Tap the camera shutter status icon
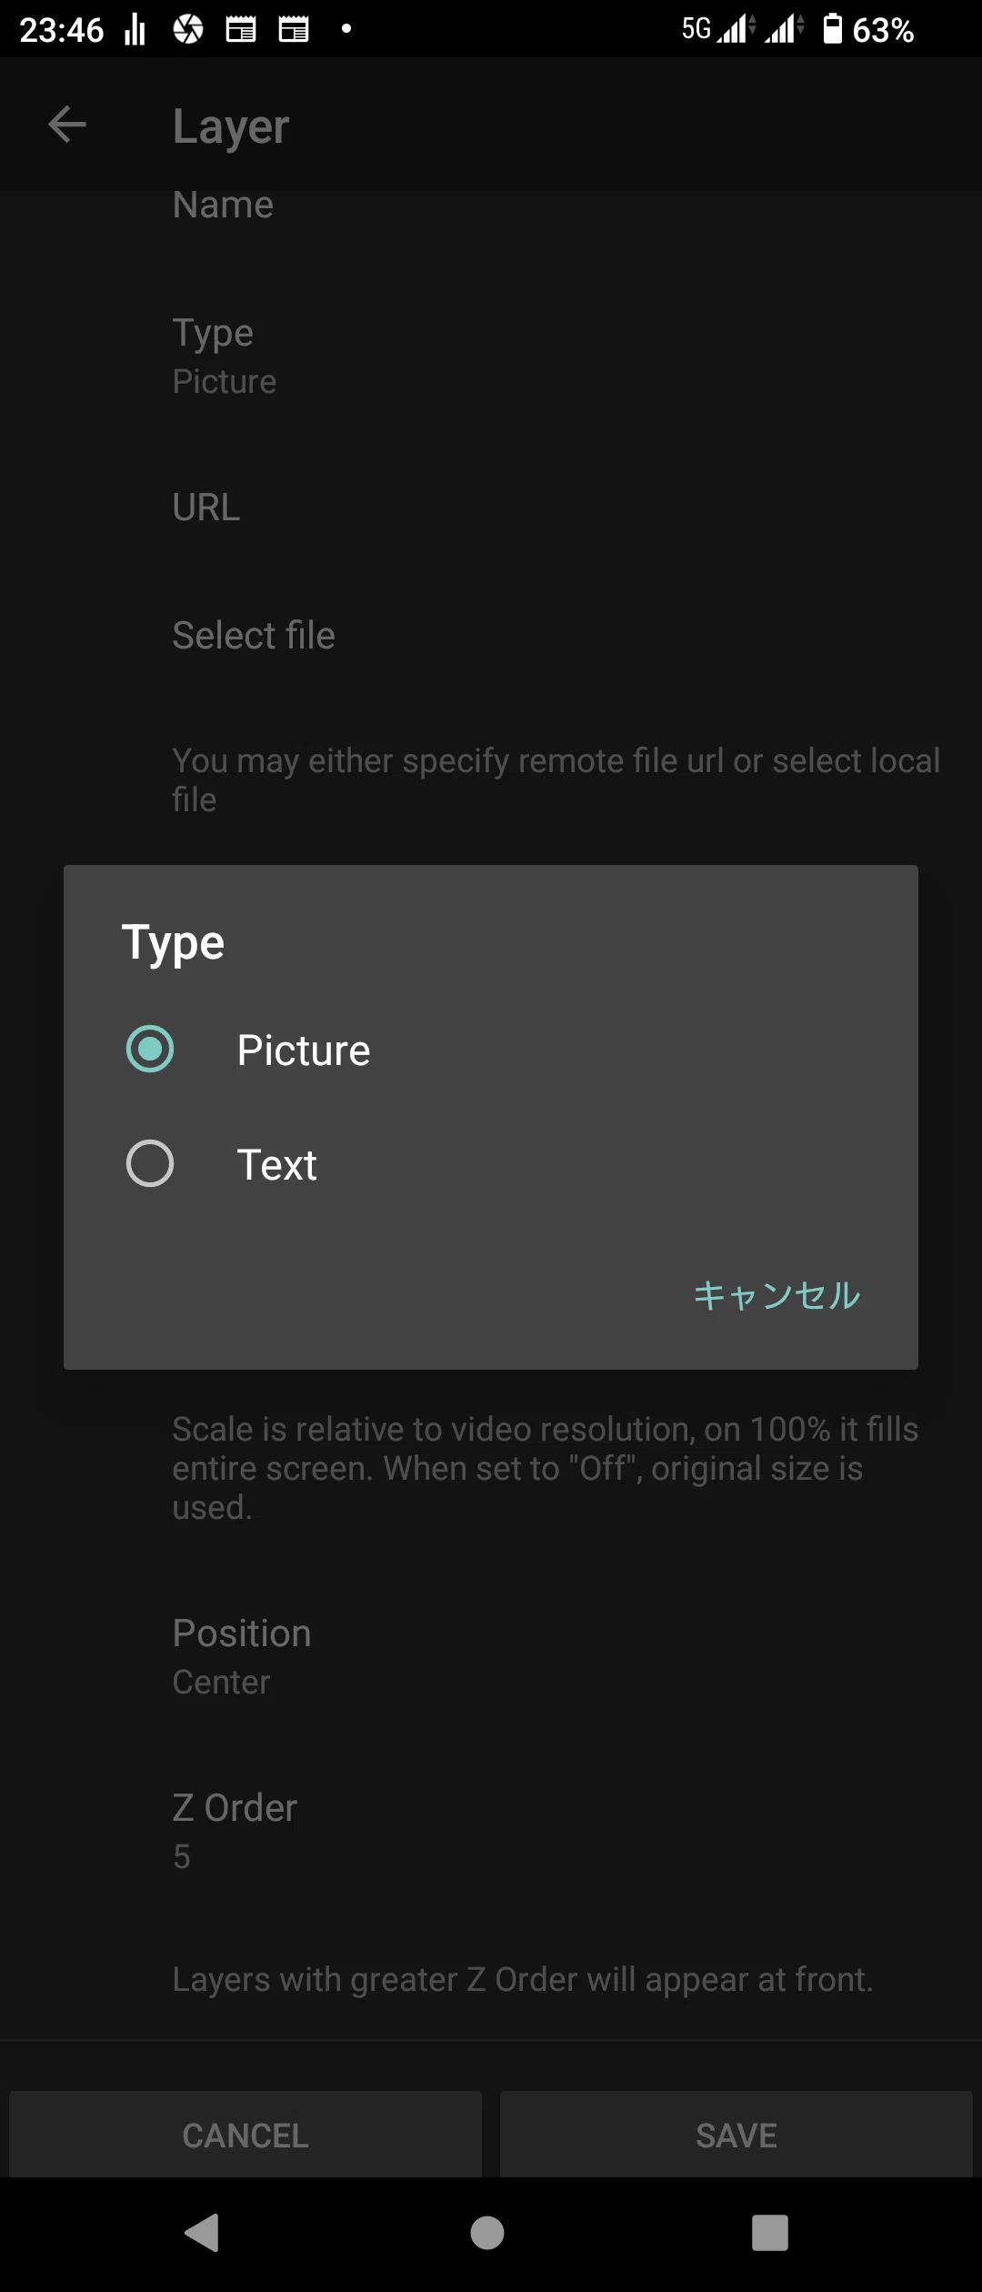 click(188, 30)
